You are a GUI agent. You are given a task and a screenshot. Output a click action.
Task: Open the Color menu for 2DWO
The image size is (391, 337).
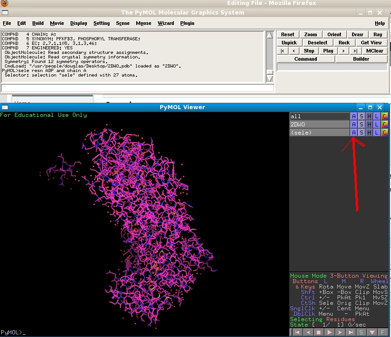click(385, 124)
